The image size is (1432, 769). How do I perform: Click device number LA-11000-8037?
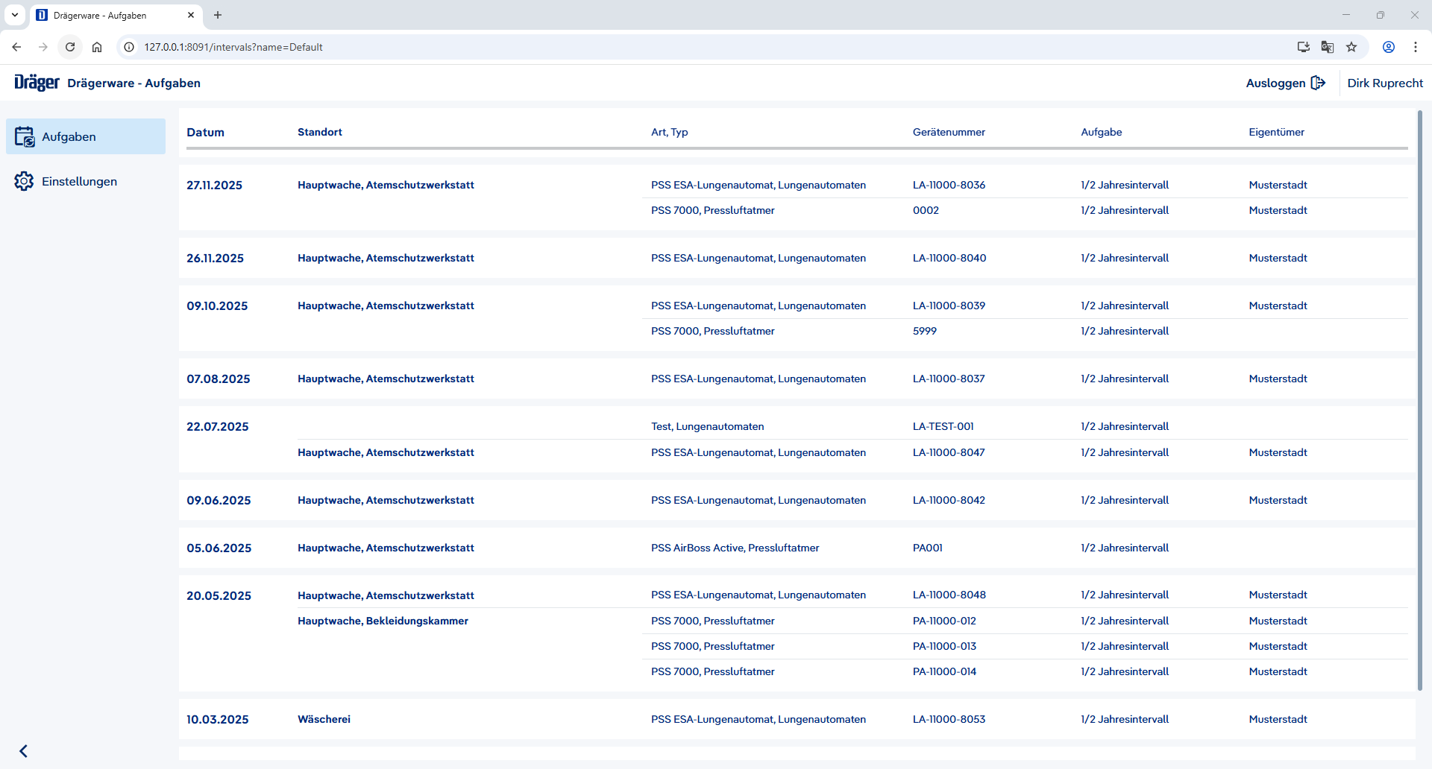tap(949, 379)
